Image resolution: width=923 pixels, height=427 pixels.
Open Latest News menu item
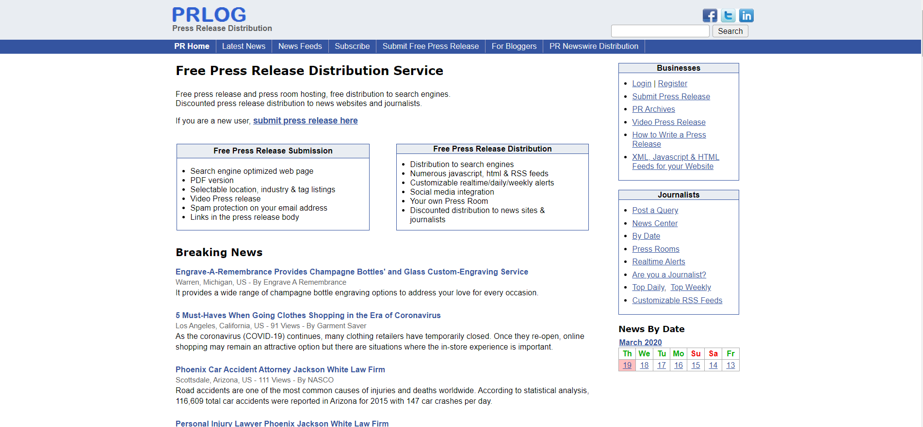(243, 46)
